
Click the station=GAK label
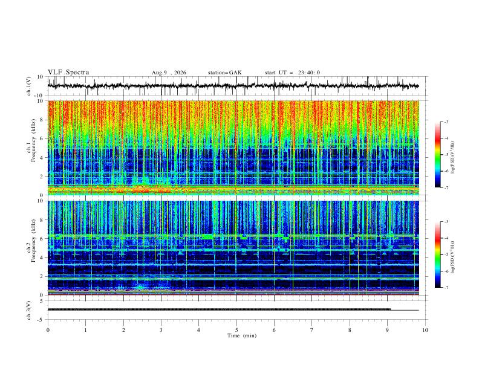(x=225, y=73)
